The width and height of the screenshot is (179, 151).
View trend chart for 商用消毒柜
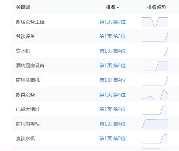[155, 124]
